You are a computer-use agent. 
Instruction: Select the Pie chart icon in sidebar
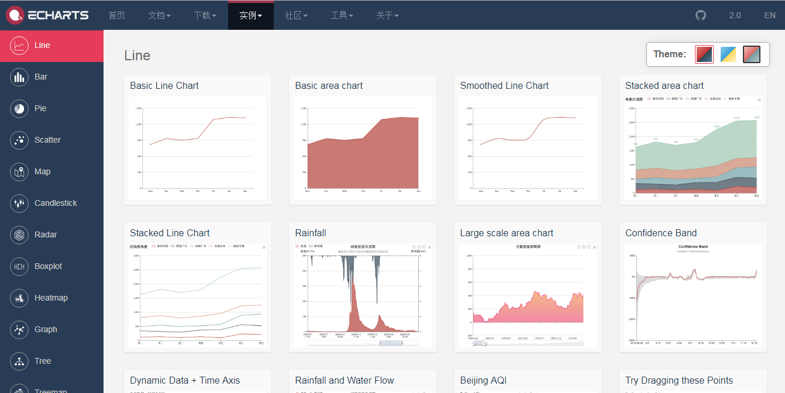pos(19,108)
